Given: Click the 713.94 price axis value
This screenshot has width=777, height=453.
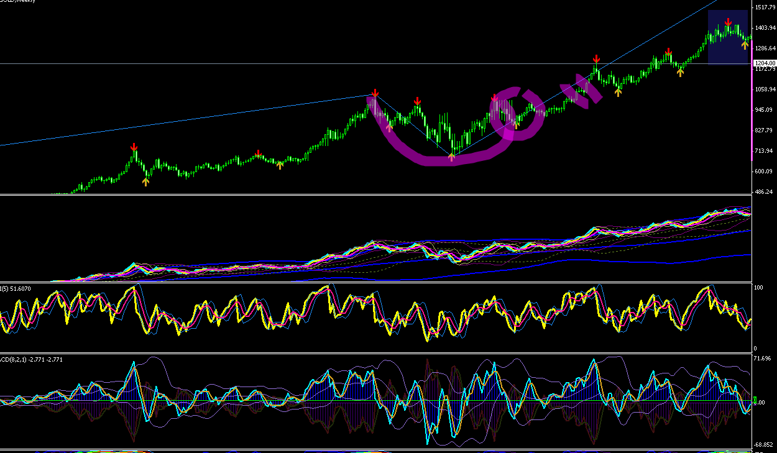Looking at the screenshot, I should 763,151.
